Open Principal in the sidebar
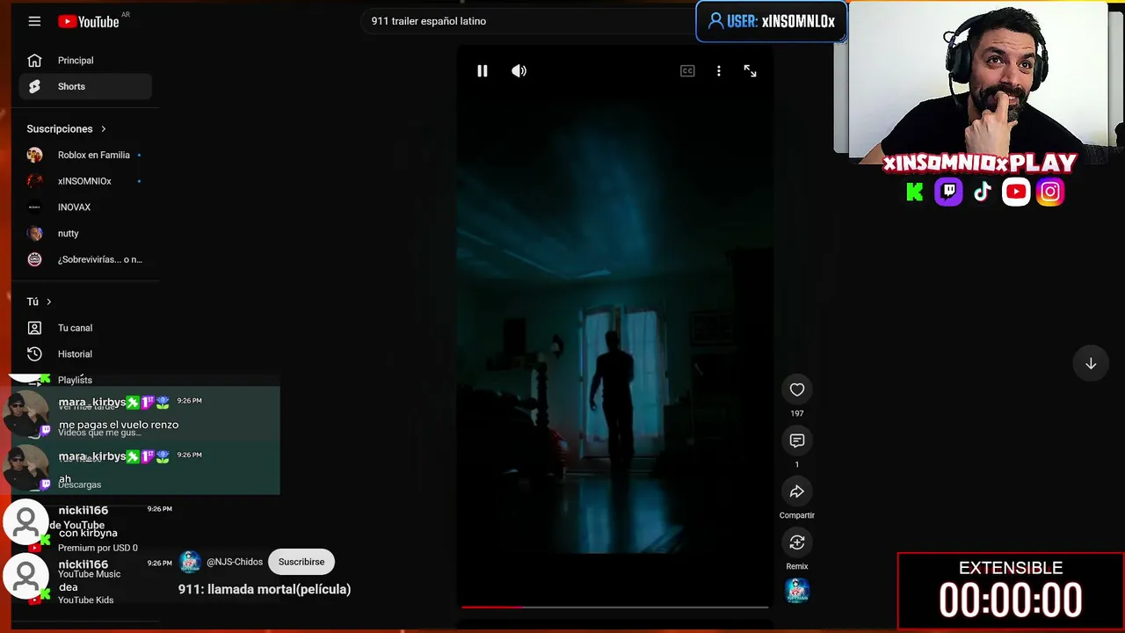This screenshot has width=1125, height=633. tap(85, 61)
